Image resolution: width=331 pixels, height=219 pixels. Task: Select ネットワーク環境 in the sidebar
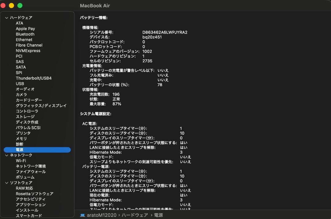pyautogui.click(x=31, y=166)
